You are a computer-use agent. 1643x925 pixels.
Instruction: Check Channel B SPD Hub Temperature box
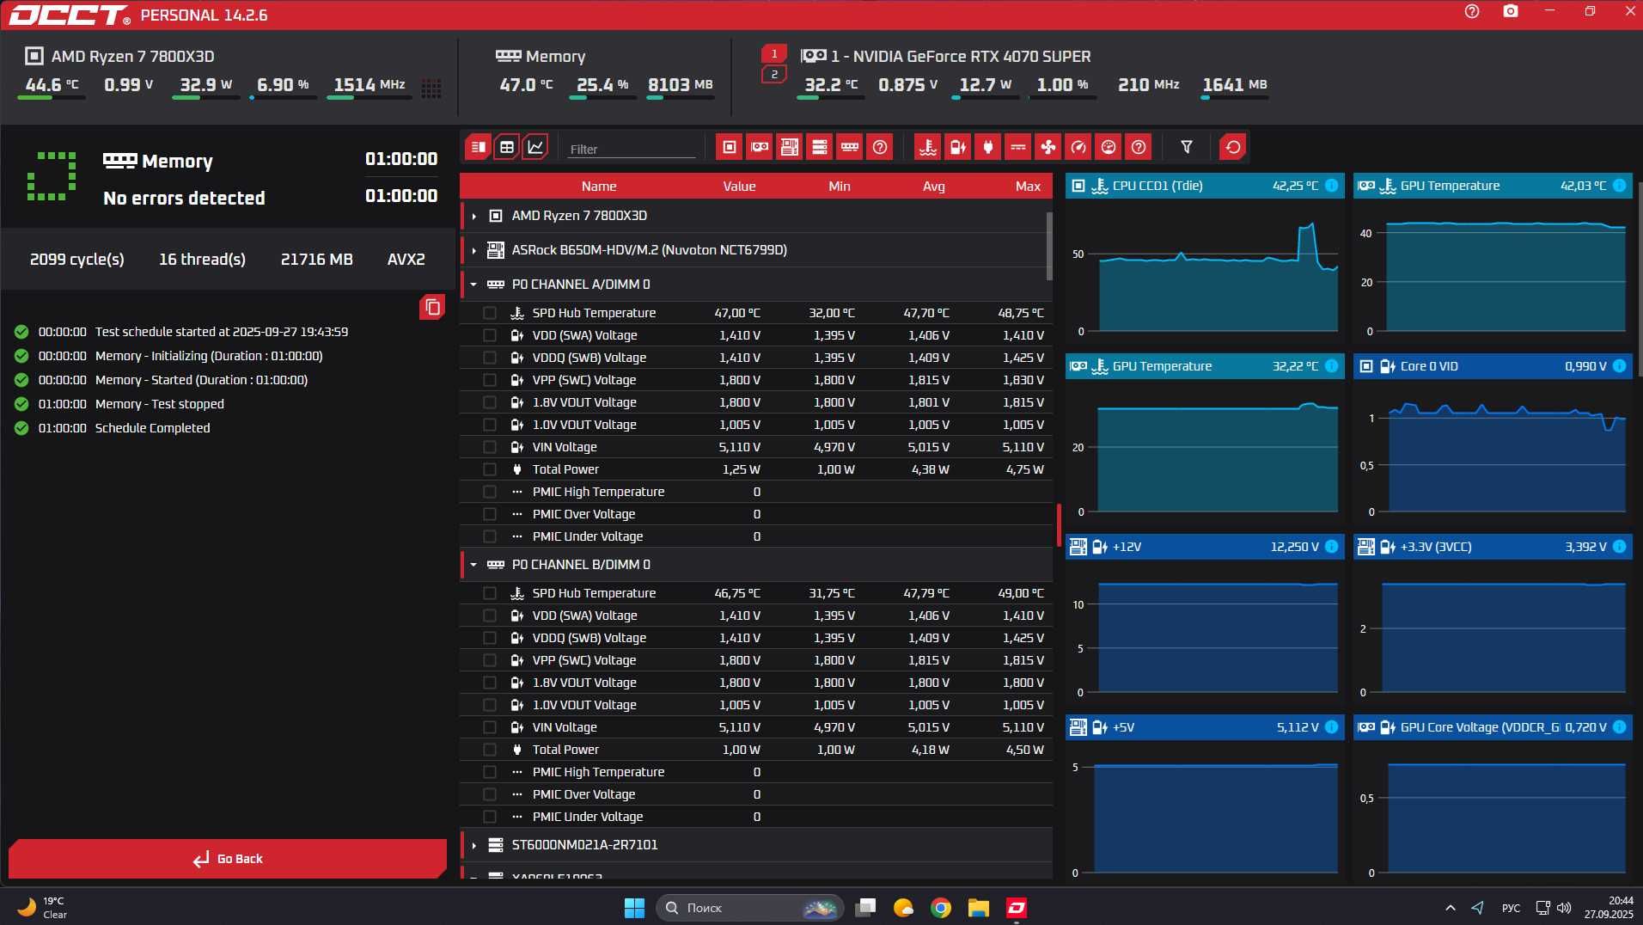[x=490, y=593]
